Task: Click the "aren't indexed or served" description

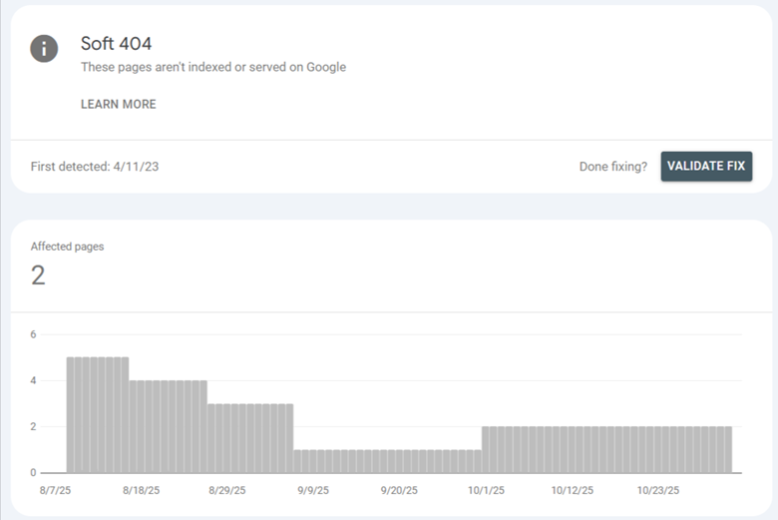Action: [212, 68]
